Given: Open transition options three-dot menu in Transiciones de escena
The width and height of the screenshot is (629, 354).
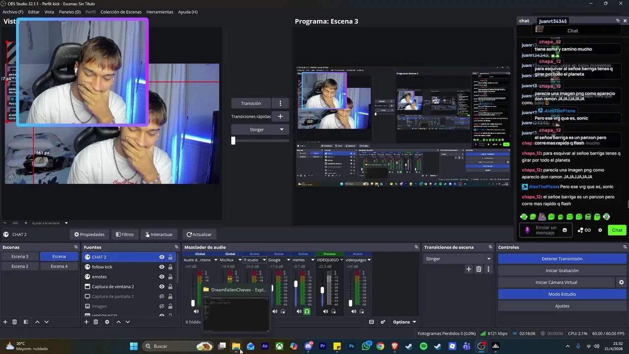Looking at the screenshot, I should point(488,269).
